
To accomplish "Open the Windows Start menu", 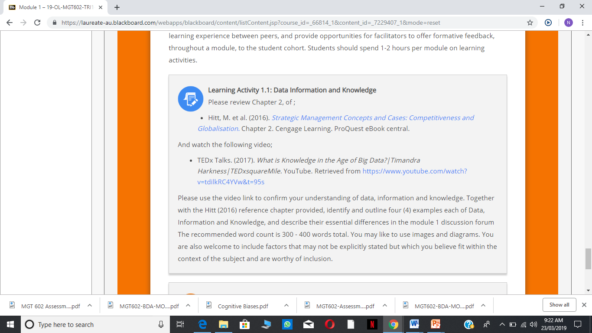I will 10,324.
